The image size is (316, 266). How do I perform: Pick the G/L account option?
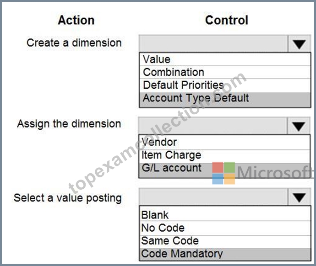point(224,170)
